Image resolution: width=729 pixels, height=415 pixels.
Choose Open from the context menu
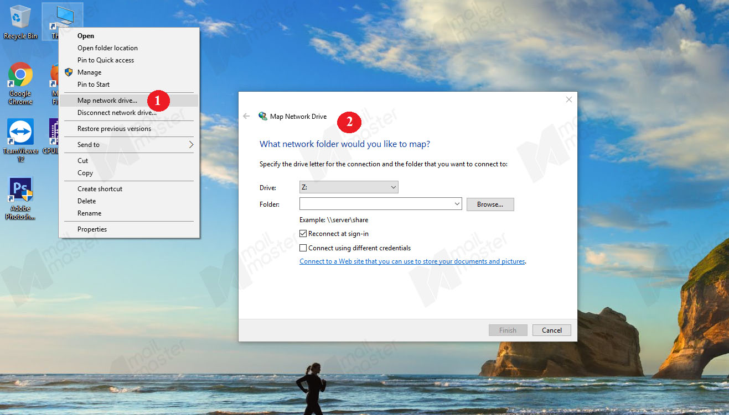[129, 36]
